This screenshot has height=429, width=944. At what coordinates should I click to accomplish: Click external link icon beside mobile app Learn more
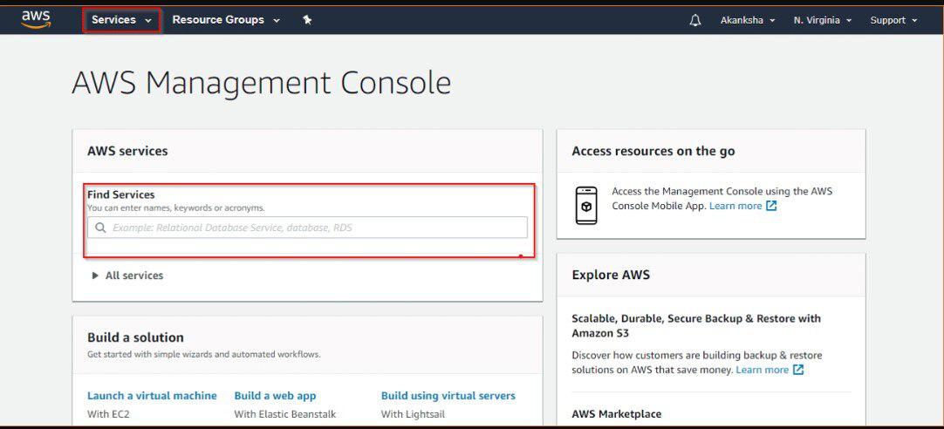pyautogui.click(x=771, y=206)
